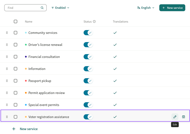Click the plus icon beside bottom New service
Image resolution: width=190 pixels, height=134 pixels.
[14, 129]
